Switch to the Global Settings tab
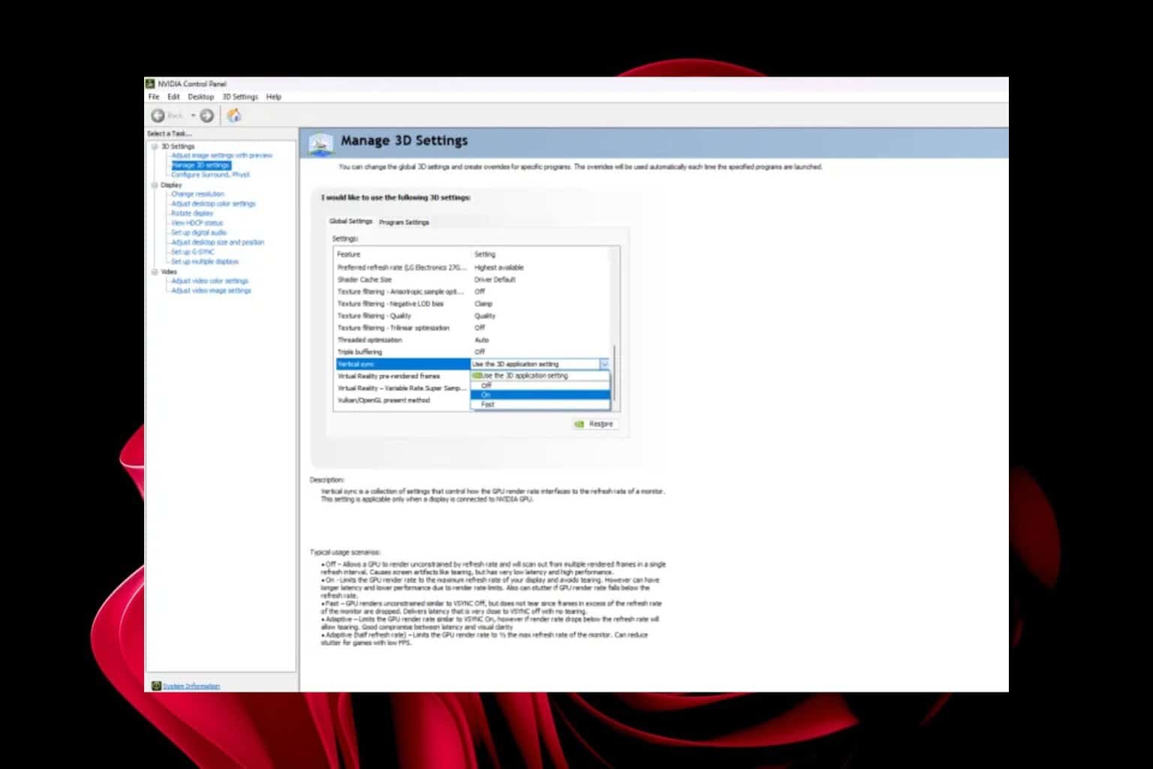Viewport: 1153px width, 769px height. [351, 222]
